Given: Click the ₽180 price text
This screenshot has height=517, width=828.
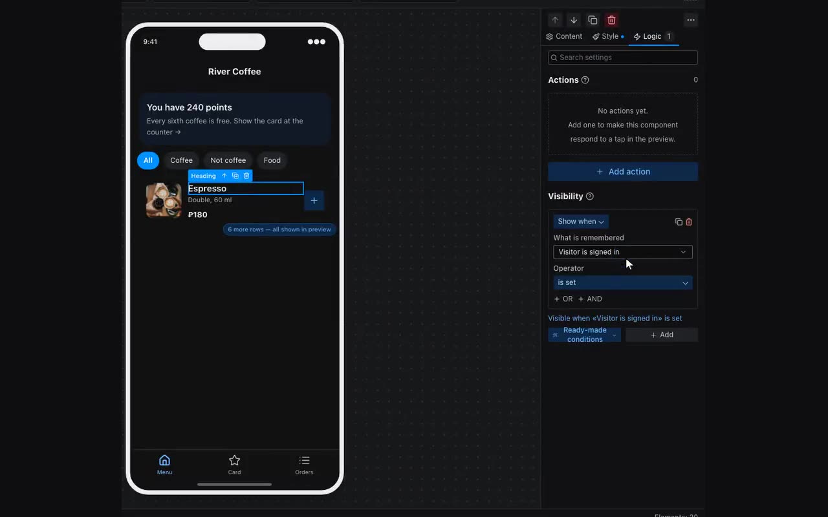Looking at the screenshot, I should click(198, 215).
